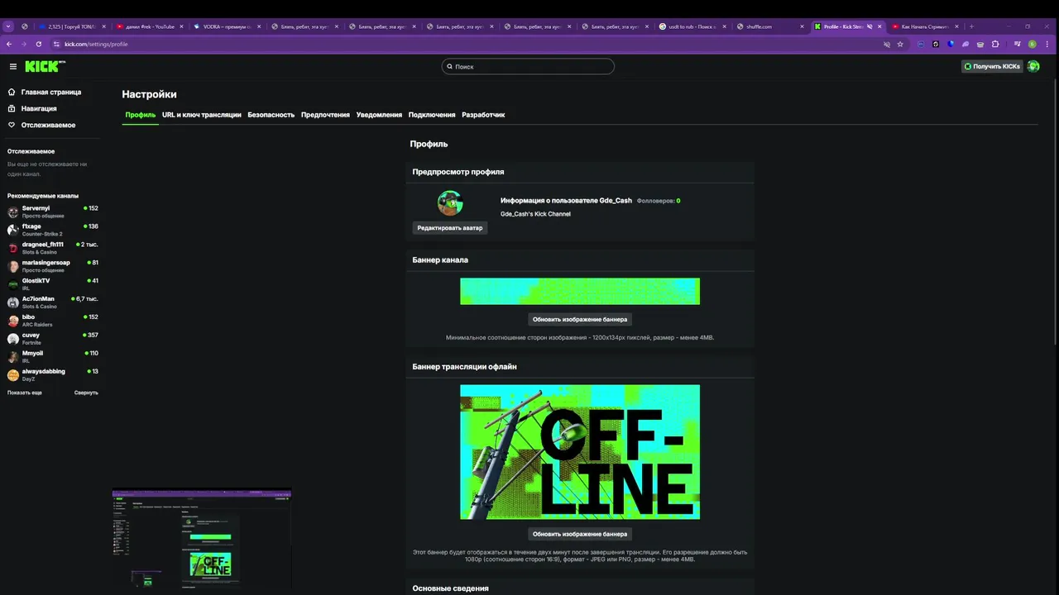
Task: Open the Подключения tab
Action: click(432, 115)
